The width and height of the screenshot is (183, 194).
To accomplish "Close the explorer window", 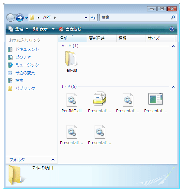I will click(x=172, y=9).
